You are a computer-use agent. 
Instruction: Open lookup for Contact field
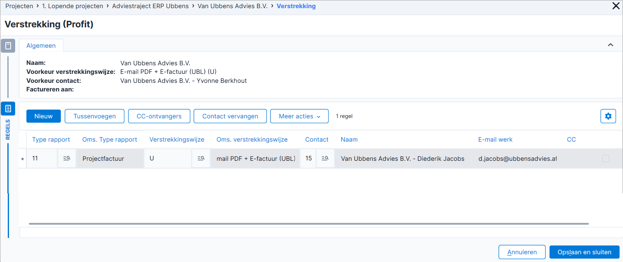coord(325,158)
